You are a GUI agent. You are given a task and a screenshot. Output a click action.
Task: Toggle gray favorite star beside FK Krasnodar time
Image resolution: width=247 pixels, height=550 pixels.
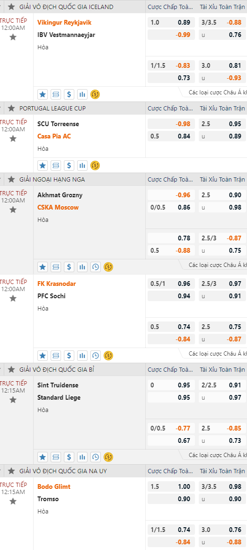(13, 298)
